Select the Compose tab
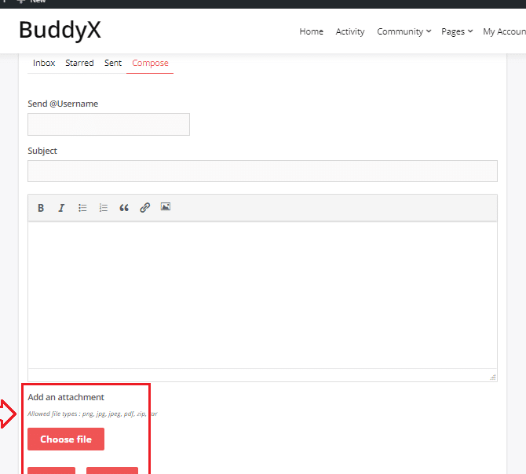This screenshot has height=474, width=526. coord(150,63)
